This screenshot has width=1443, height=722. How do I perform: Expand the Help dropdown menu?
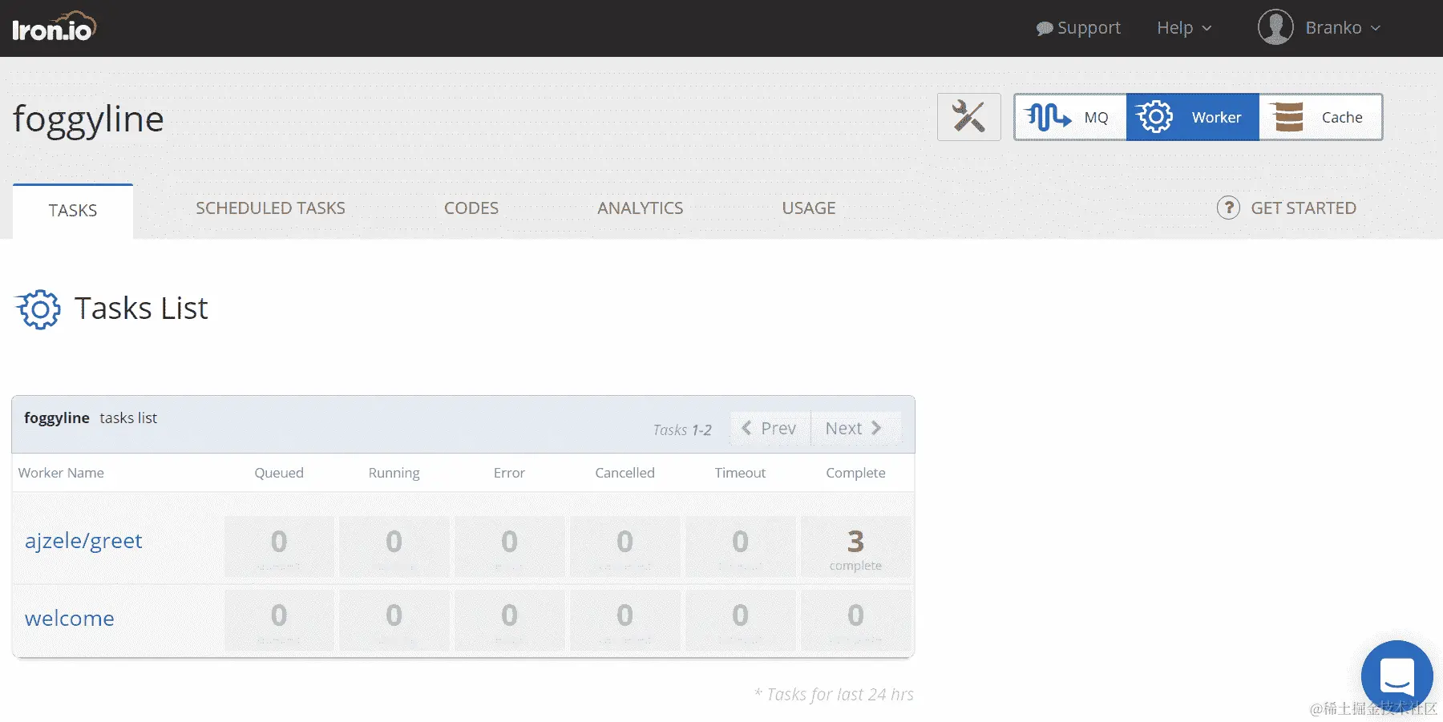point(1184,28)
